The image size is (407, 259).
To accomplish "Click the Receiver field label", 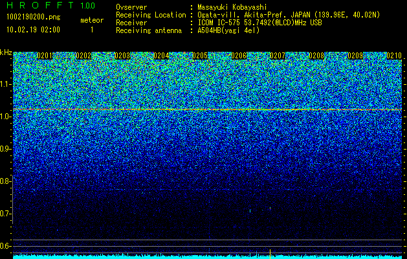I will click(x=131, y=23).
